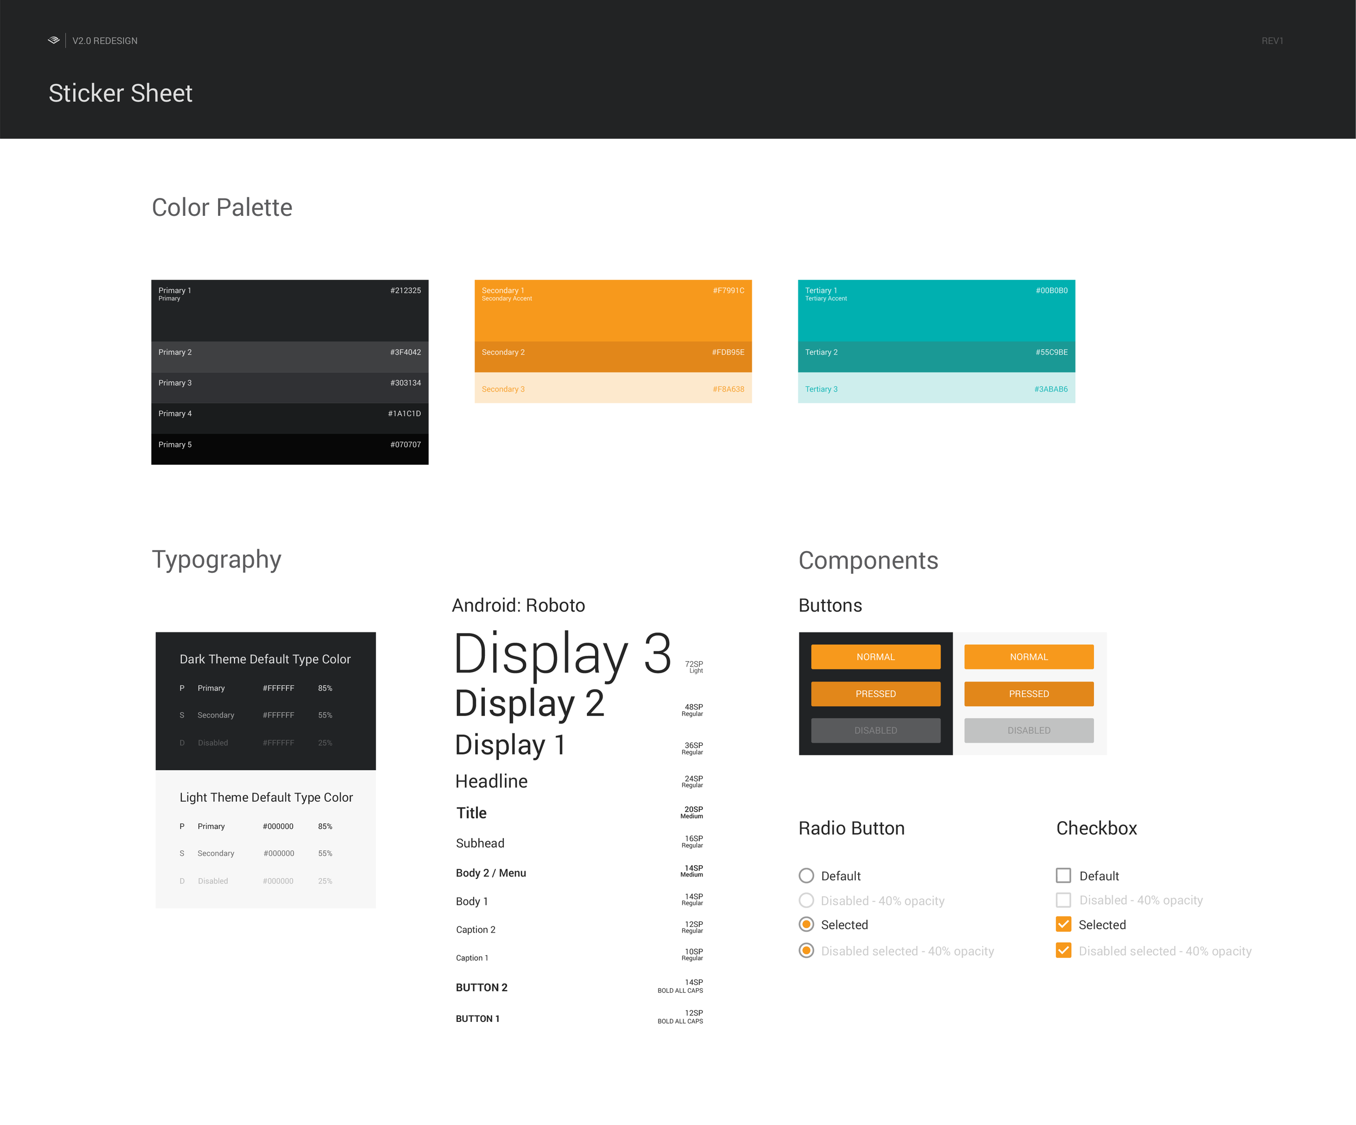Select the Primary 5 #070707 swatch
The width and height of the screenshot is (1356, 1125).
pyautogui.click(x=289, y=449)
